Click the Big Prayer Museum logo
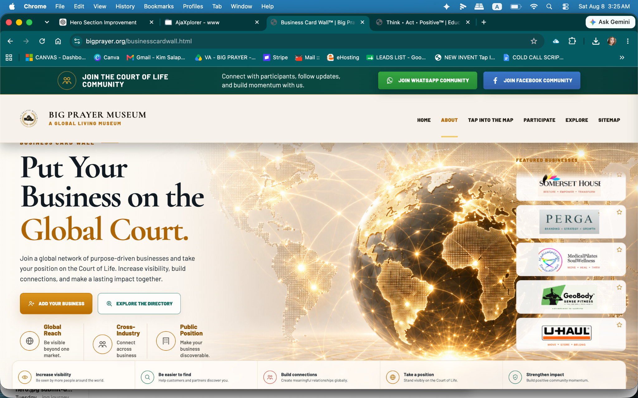 tap(29, 118)
